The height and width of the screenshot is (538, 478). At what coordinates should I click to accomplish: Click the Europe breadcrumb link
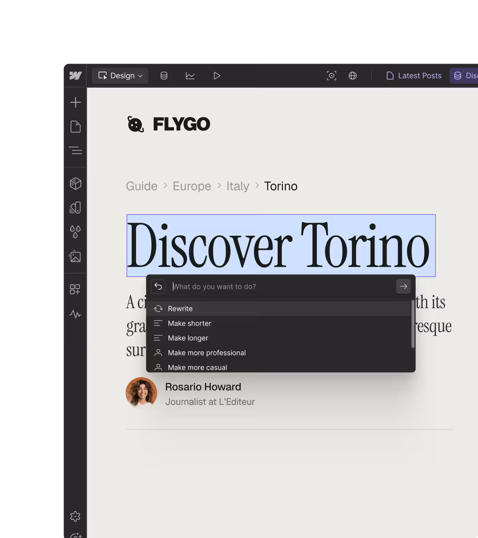click(x=192, y=186)
